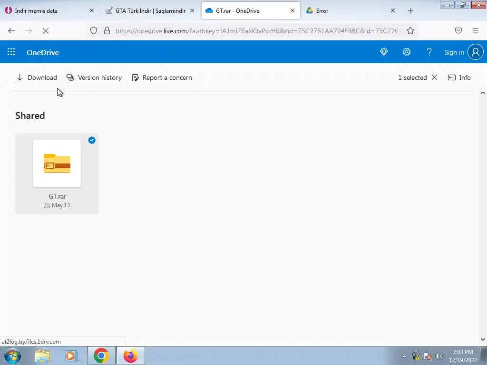Image resolution: width=487 pixels, height=365 pixels.
Task: Show hidden system tray icons
Action: pos(404,356)
